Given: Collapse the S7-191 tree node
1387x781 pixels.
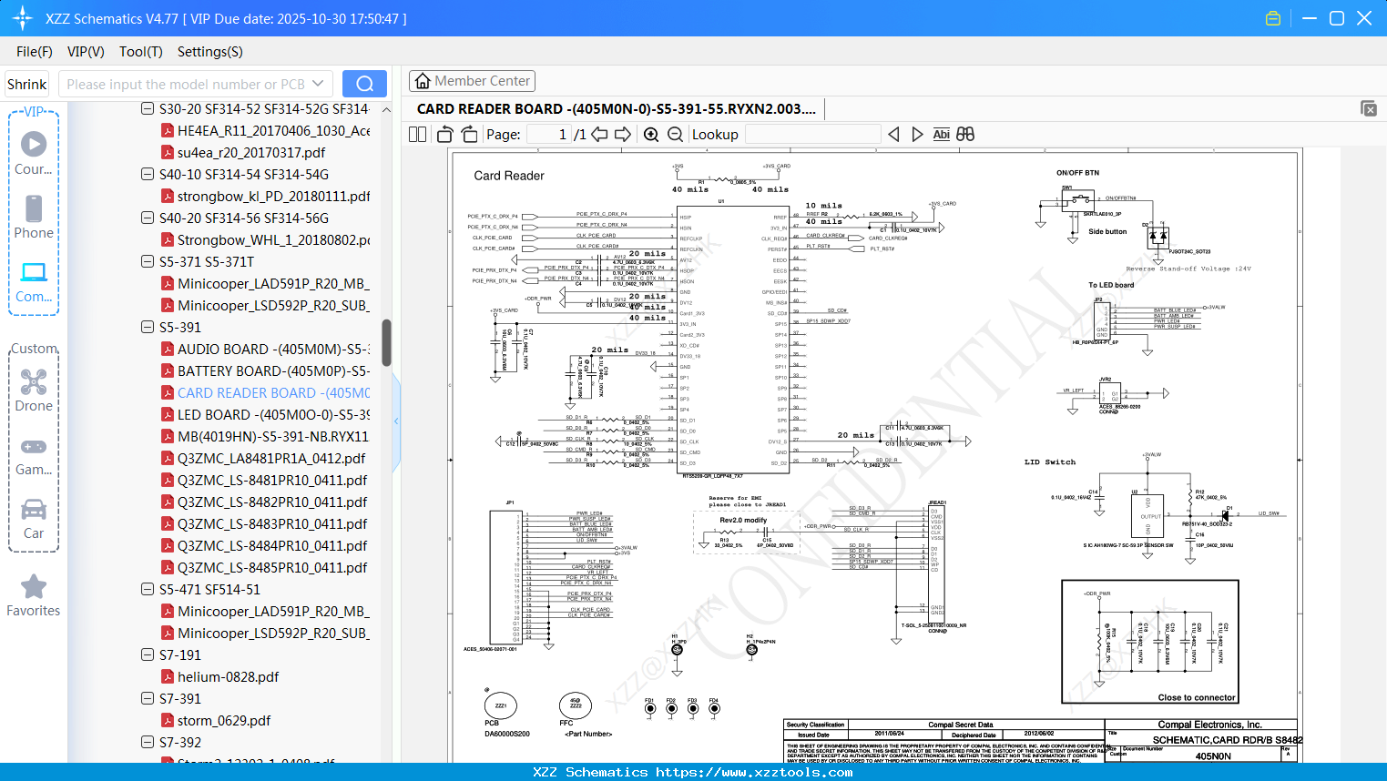Looking at the screenshot, I should [x=148, y=655].
